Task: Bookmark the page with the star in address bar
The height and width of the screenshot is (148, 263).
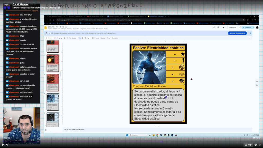Action: (x=243, y=20)
